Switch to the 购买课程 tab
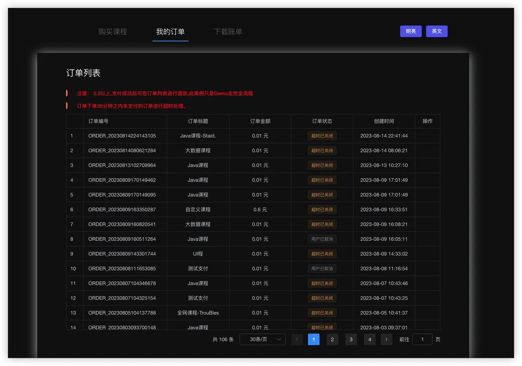This screenshot has height=366, width=522. tap(113, 32)
